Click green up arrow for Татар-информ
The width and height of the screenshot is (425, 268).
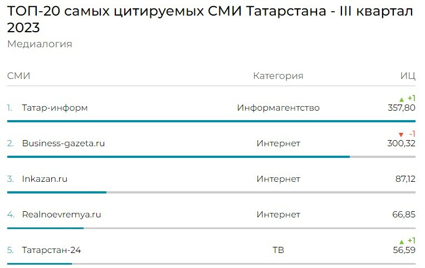[x=401, y=99]
